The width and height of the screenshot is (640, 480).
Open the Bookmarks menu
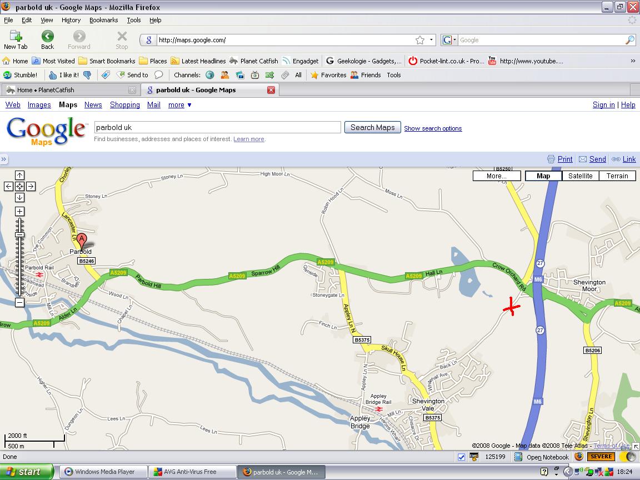coord(104,20)
